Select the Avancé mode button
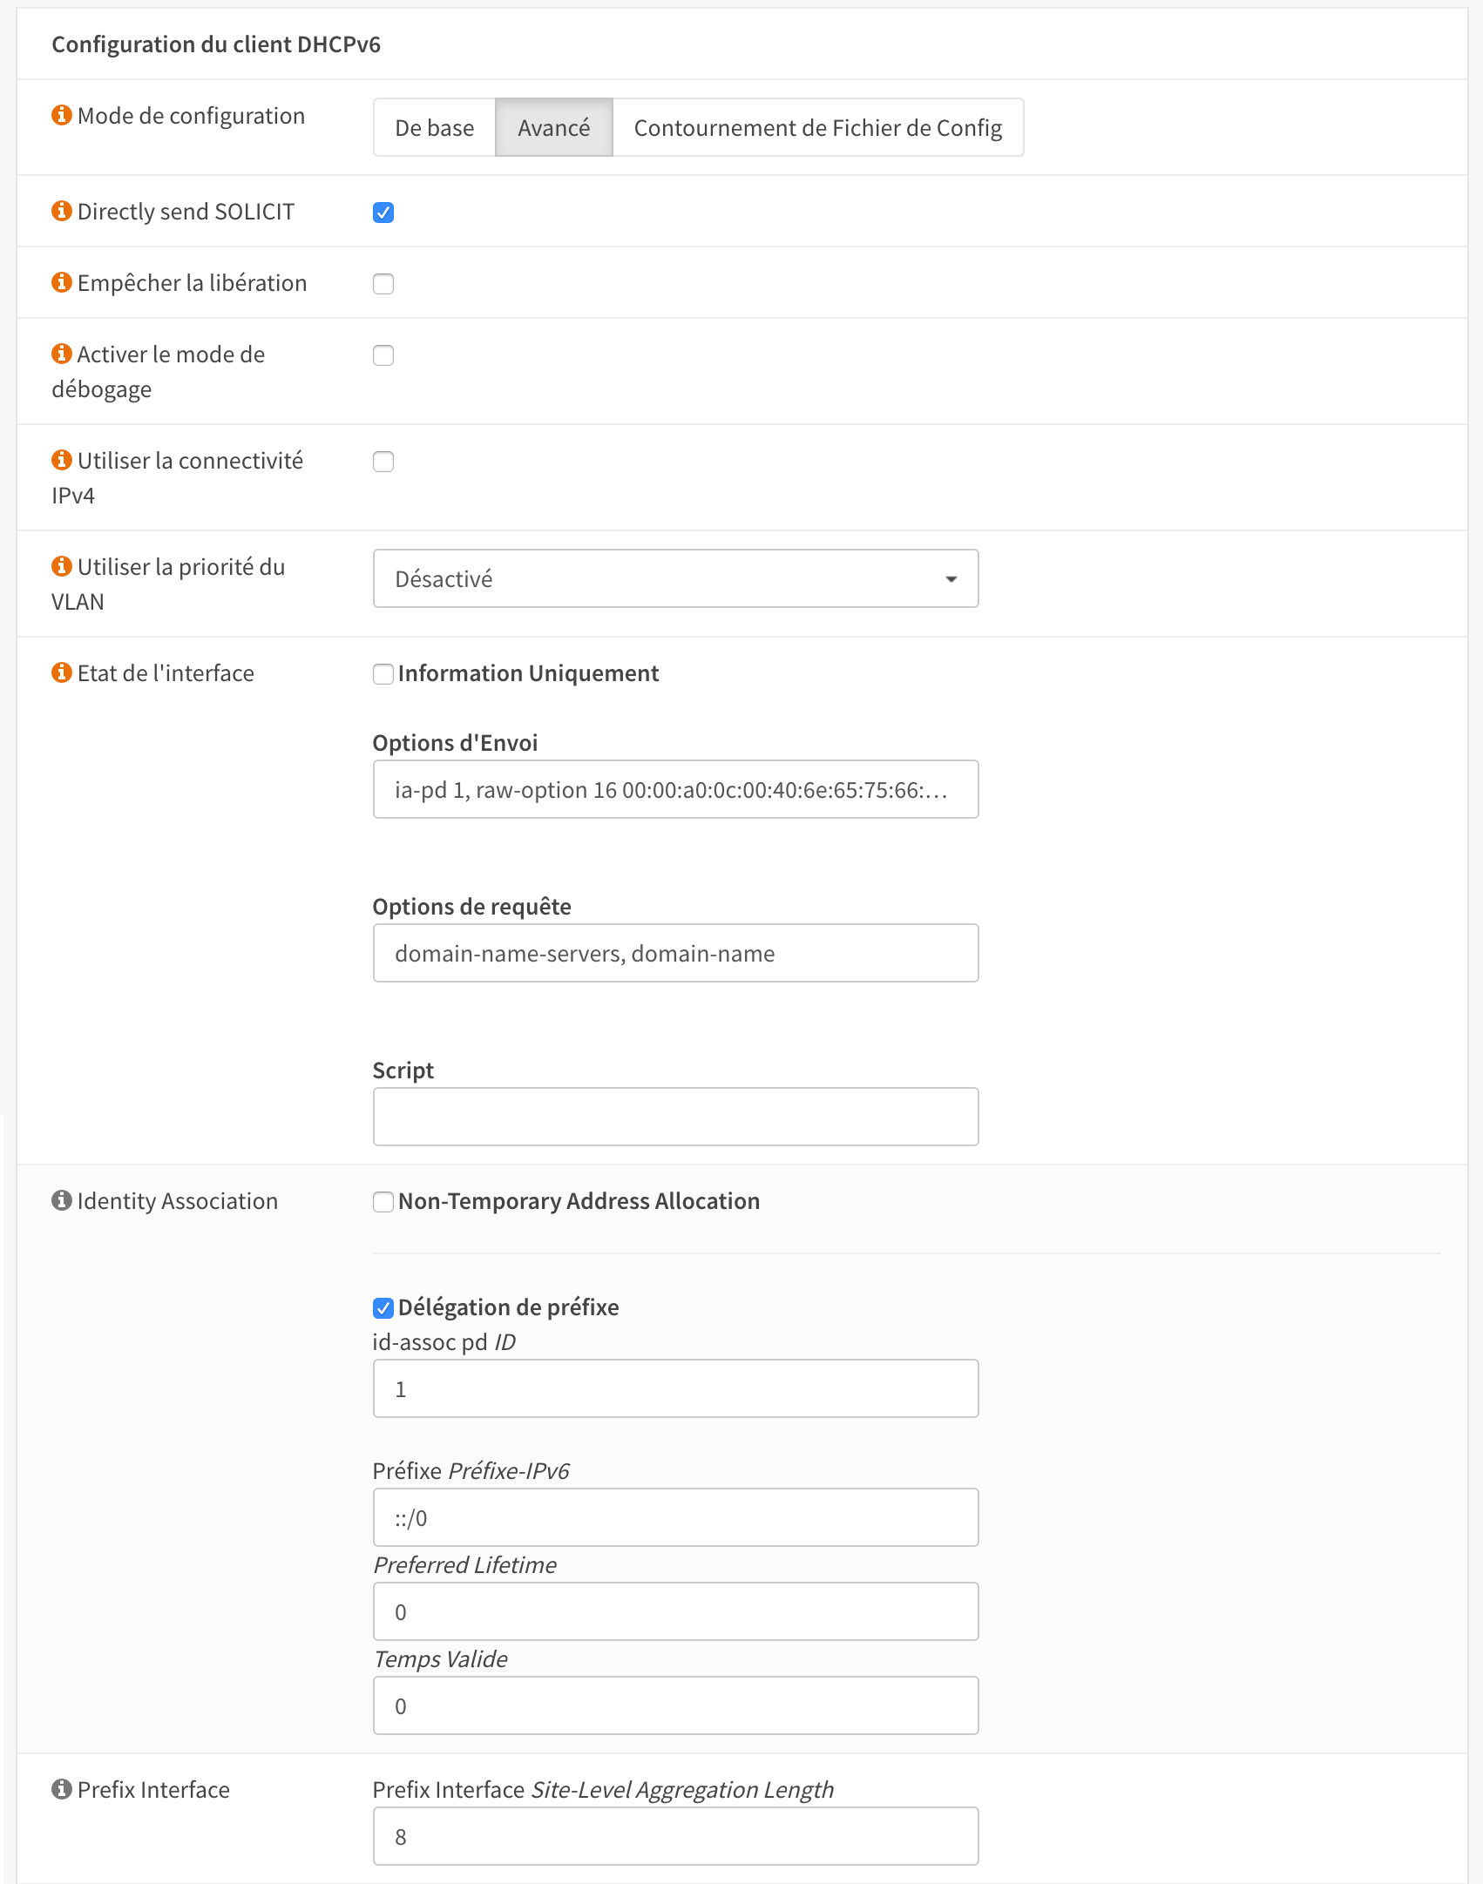The width and height of the screenshot is (1483, 1884). [553, 128]
